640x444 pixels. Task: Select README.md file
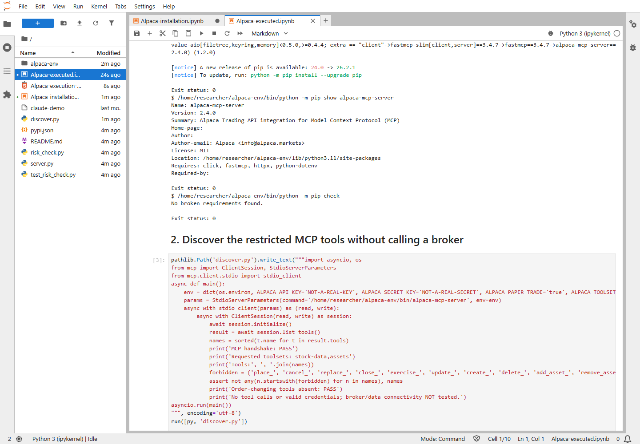[x=70, y=141]
